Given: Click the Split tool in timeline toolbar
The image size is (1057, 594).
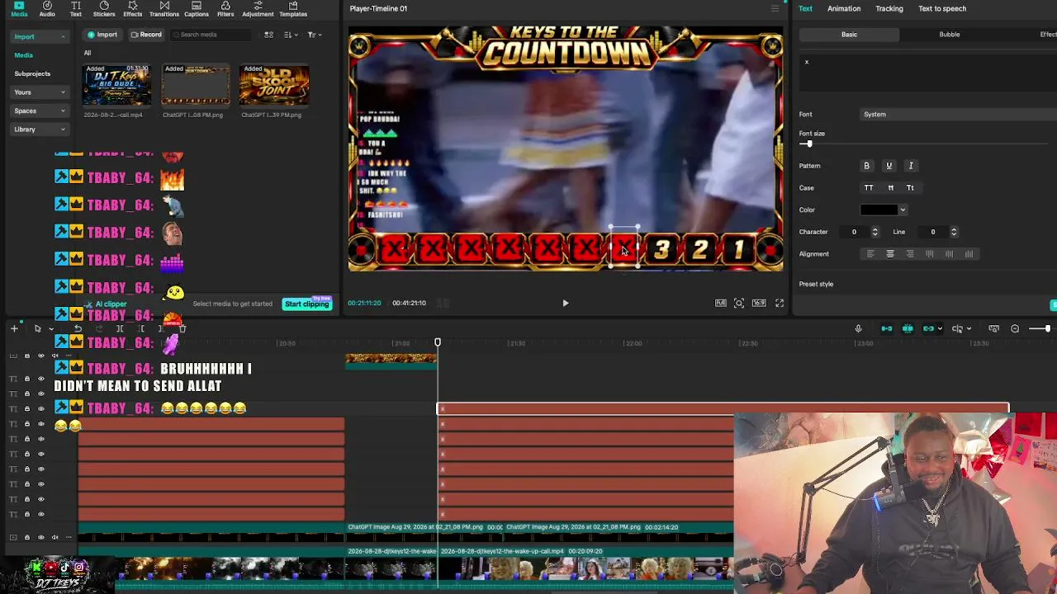Looking at the screenshot, I should [x=120, y=328].
